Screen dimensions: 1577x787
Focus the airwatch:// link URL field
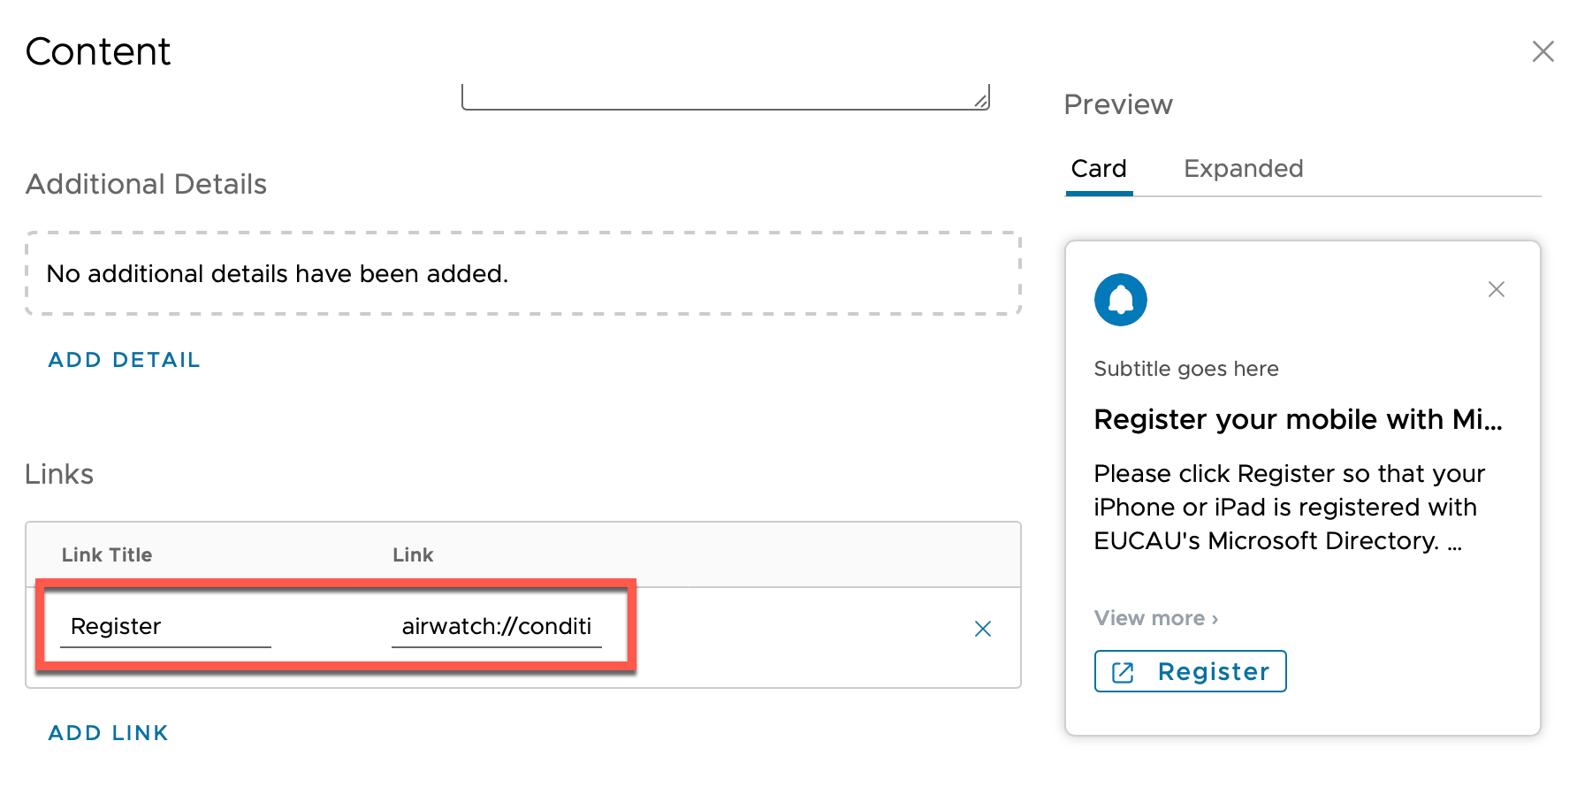(x=496, y=627)
